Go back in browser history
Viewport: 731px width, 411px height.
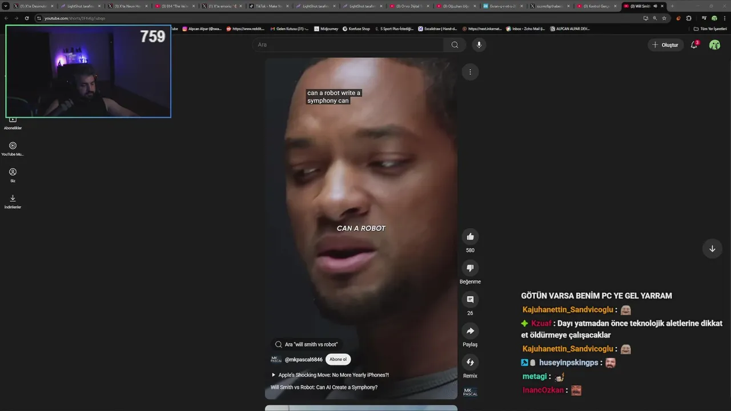pos(6,18)
